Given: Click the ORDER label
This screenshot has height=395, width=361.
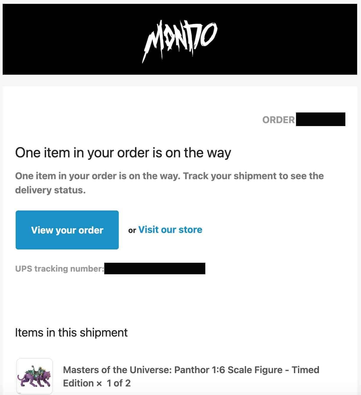Looking at the screenshot, I should pyautogui.click(x=278, y=120).
